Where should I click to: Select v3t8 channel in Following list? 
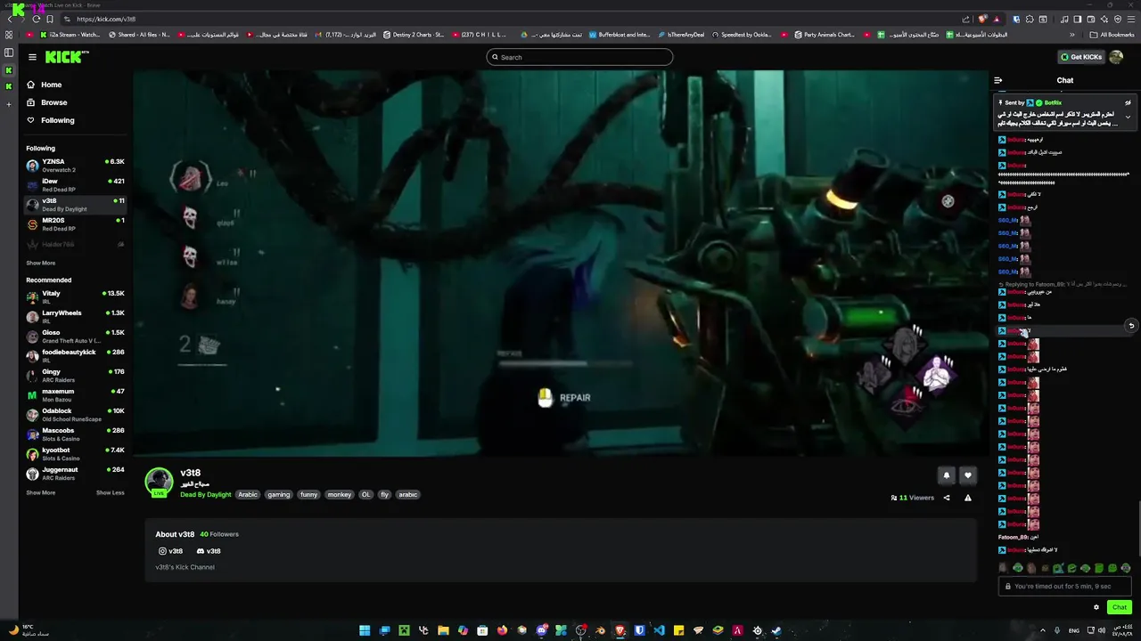tap(76, 205)
